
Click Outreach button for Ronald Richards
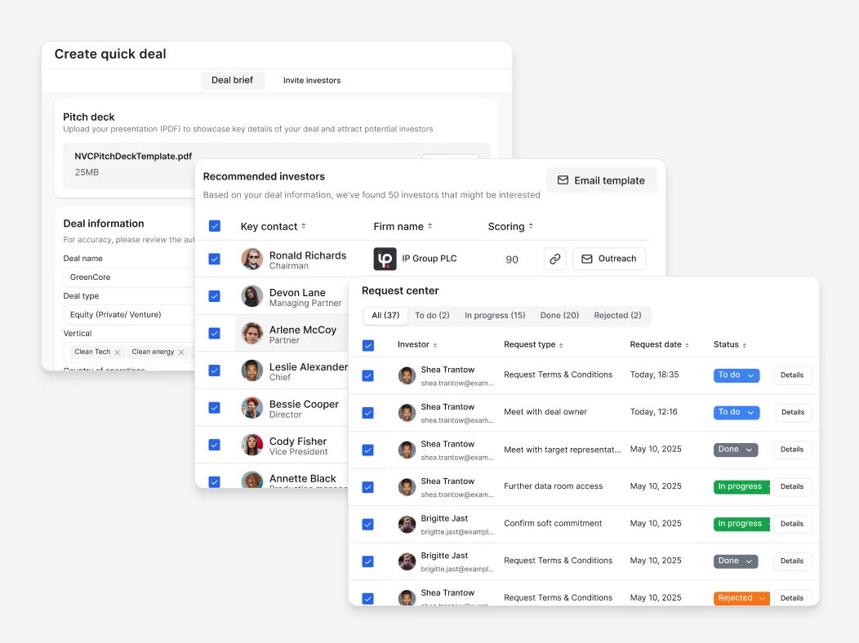609,259
